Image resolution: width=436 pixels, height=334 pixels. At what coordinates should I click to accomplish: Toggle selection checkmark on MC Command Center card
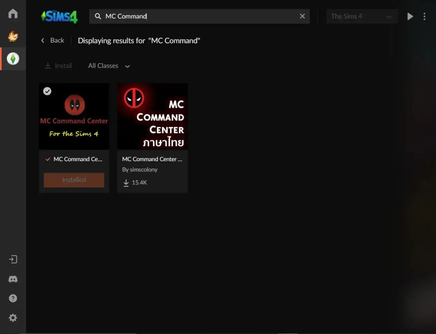(47, 91)
